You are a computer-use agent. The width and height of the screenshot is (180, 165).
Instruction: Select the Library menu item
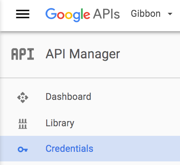tap(90, 123)
